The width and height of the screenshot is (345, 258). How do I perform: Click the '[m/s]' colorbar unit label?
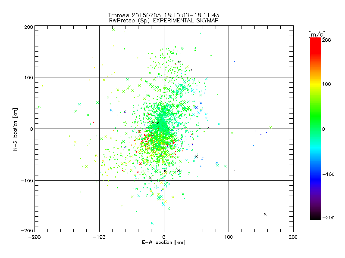click(x=317, y=34)
